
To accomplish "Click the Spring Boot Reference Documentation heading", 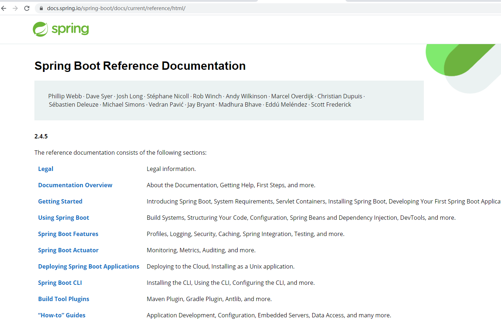I will point(140,66).
